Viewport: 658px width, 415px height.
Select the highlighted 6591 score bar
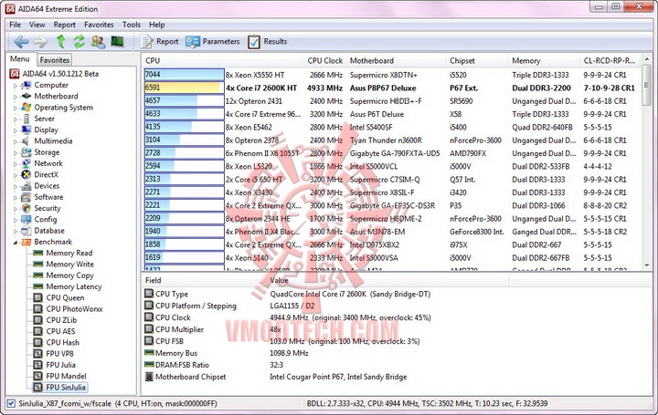184,88
